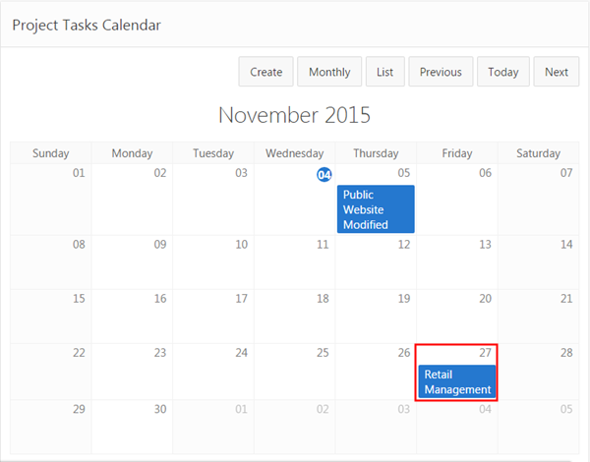
Task: Click the November 16 day cell
Action: pyautogui.click(x=132, y=316)
